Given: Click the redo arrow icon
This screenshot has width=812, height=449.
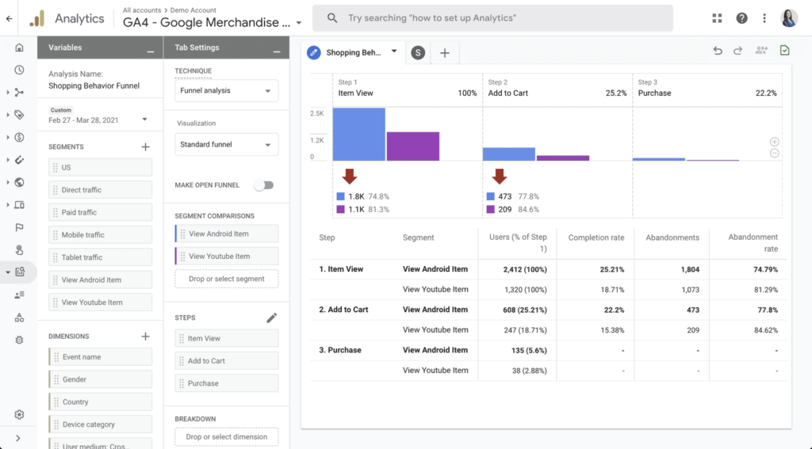Looking at the screenshot, I should point(737,51).
